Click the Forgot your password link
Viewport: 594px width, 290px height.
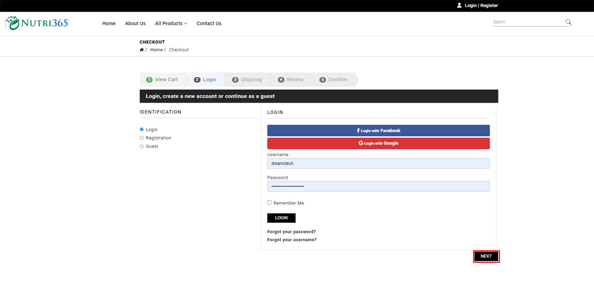point(291,232)
